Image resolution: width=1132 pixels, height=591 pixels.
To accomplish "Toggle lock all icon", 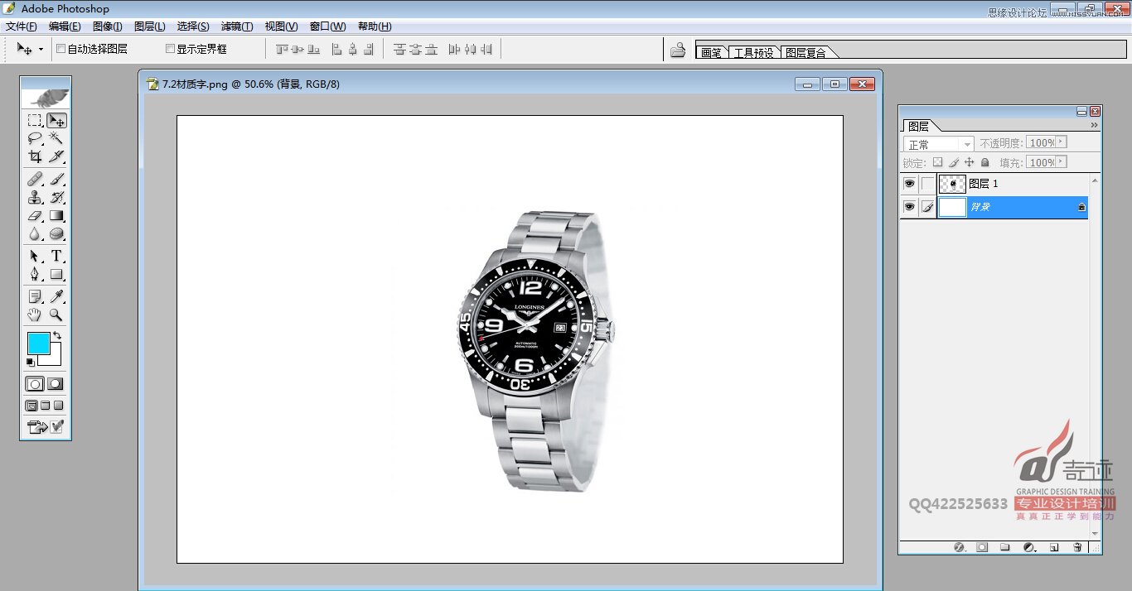I will click(x=984, y=163).
